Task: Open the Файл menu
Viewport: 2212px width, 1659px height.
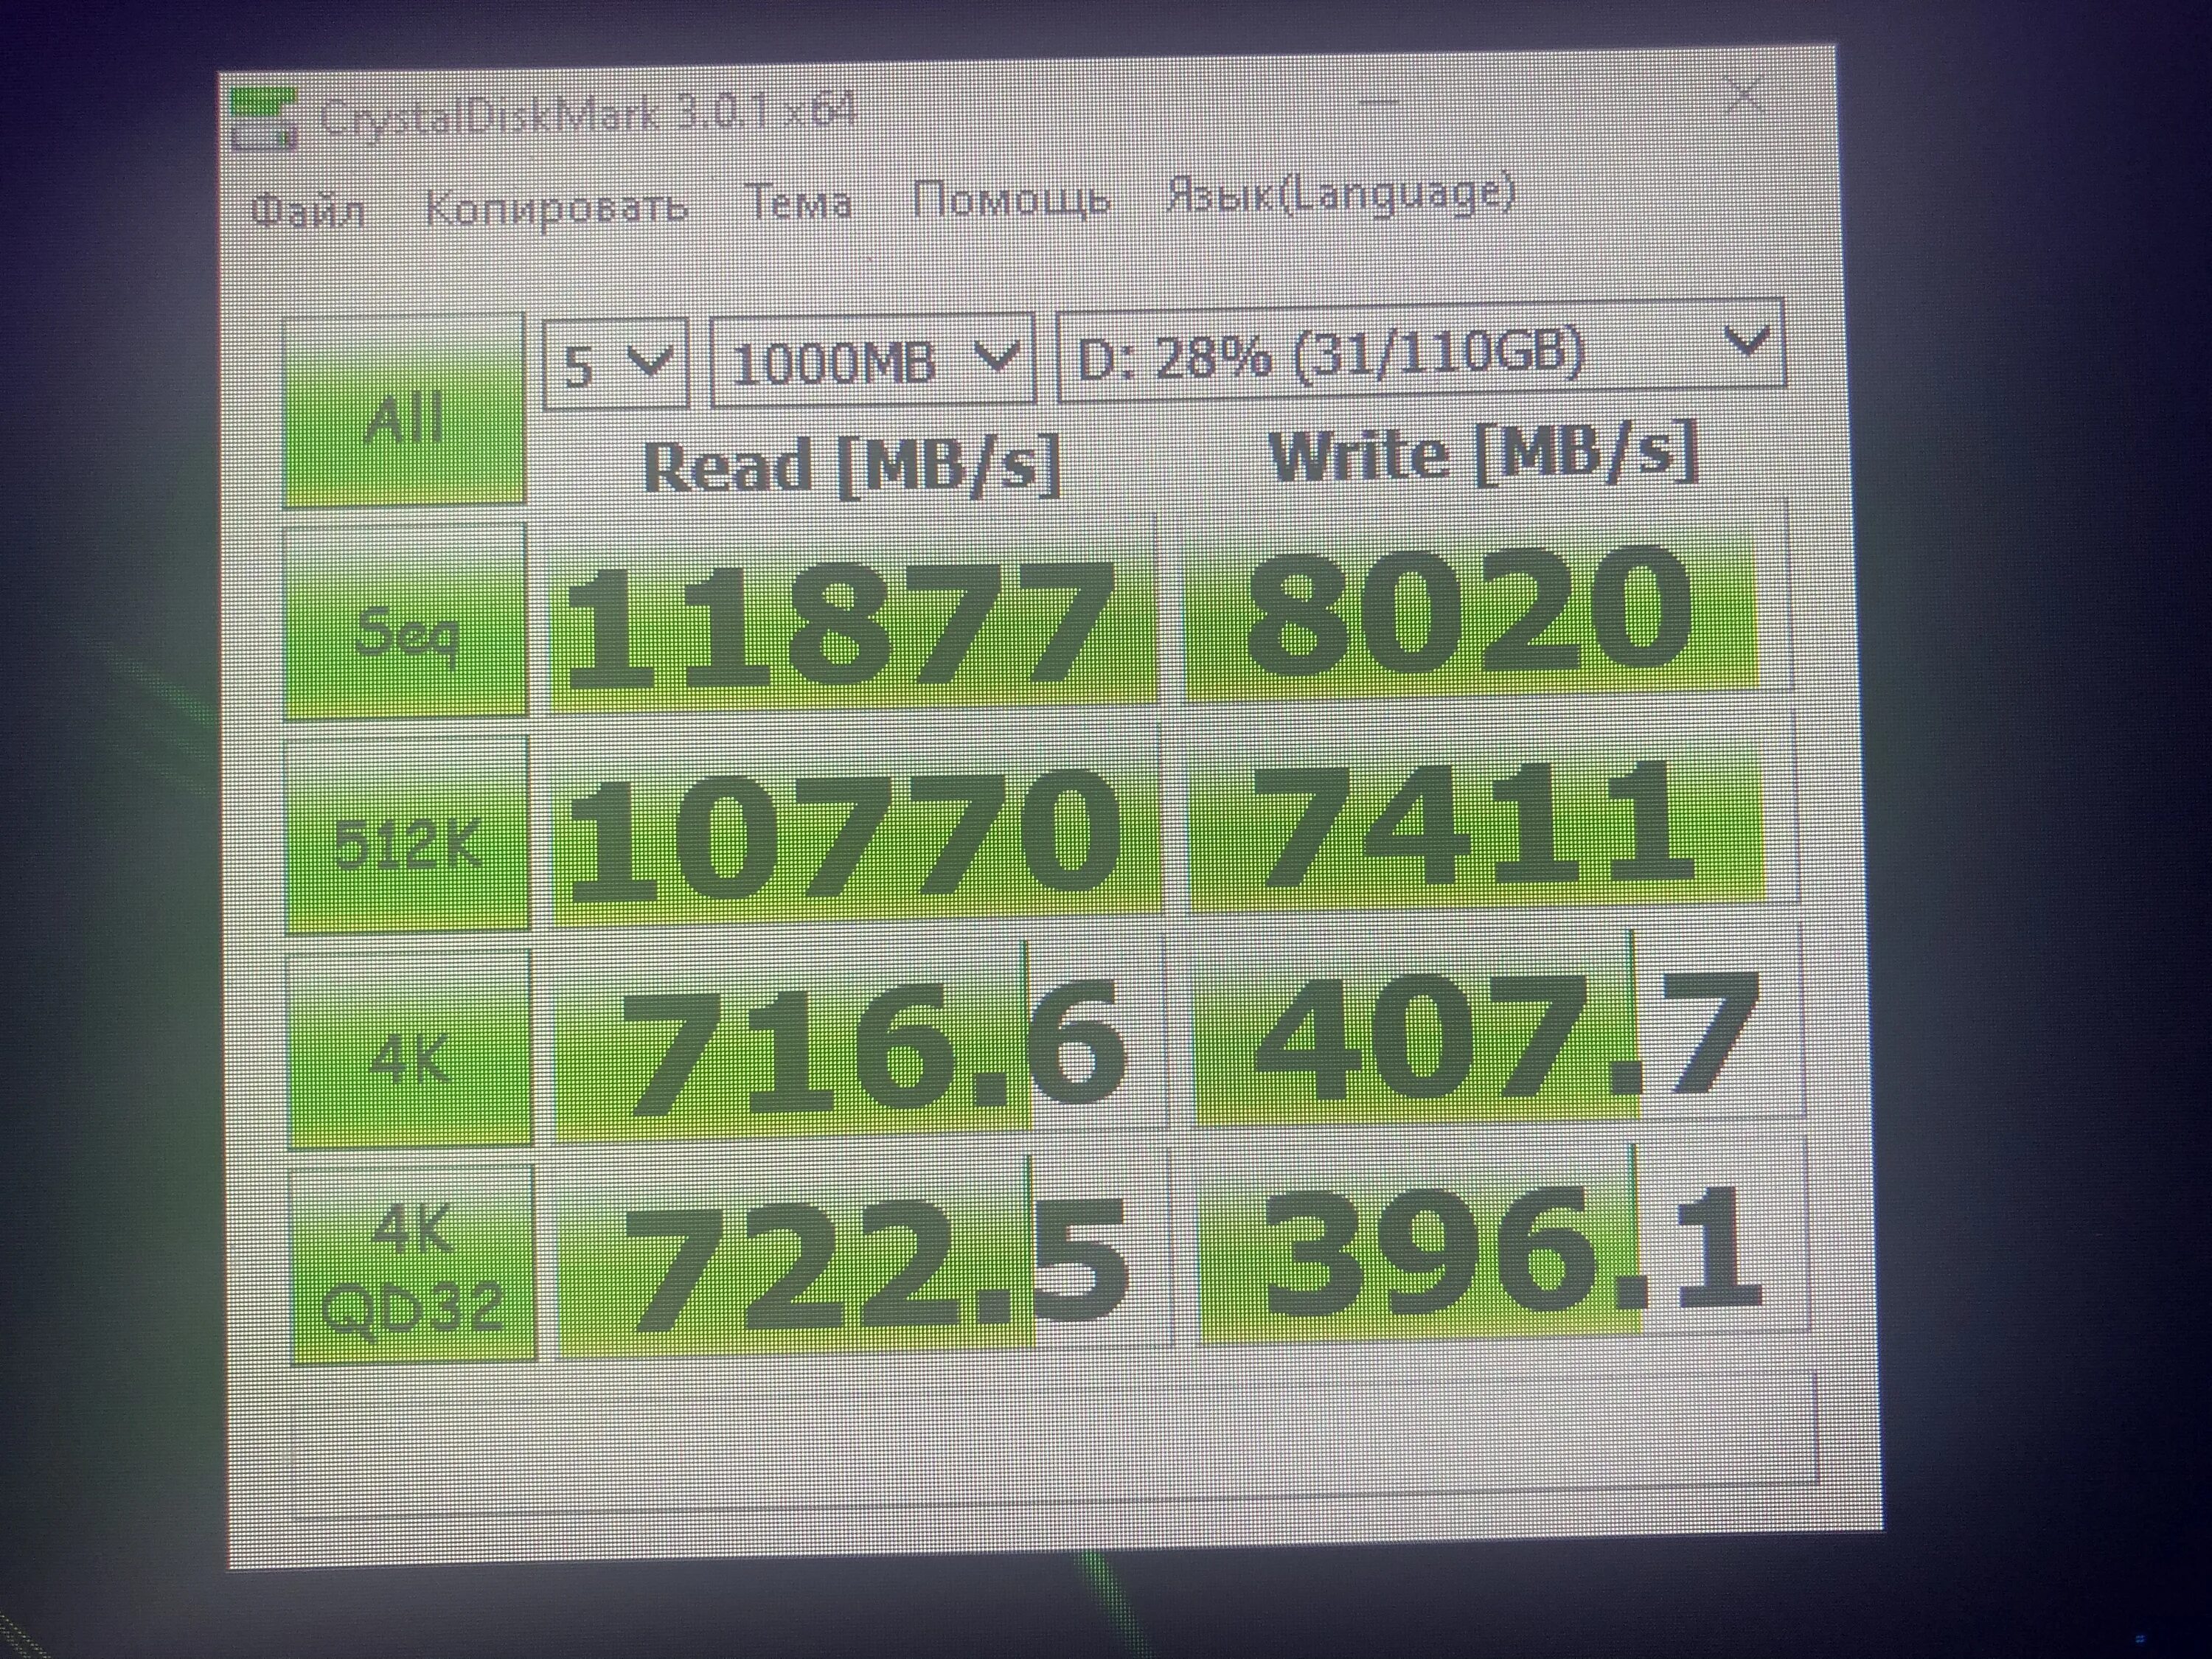Action: (x=308, y=211)
